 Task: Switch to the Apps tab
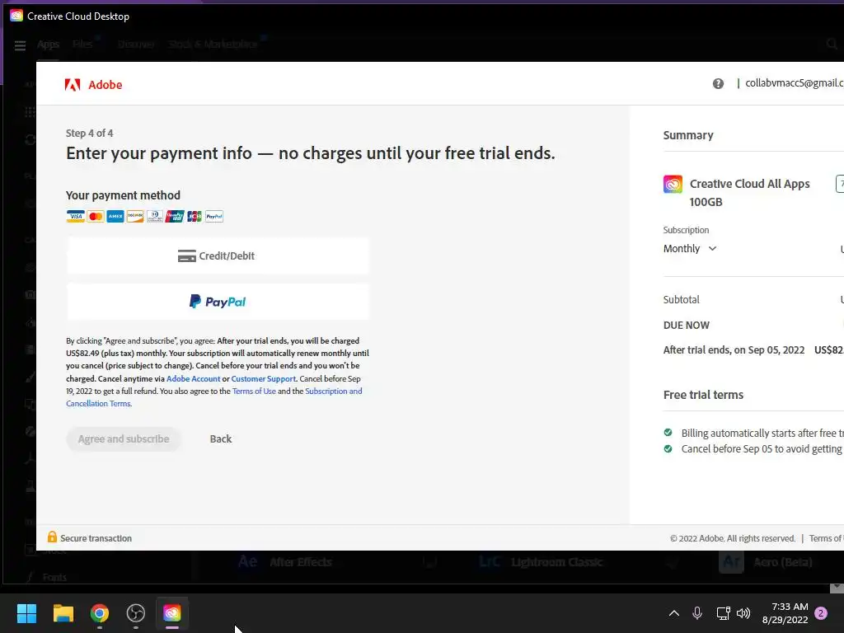[48, 45]
